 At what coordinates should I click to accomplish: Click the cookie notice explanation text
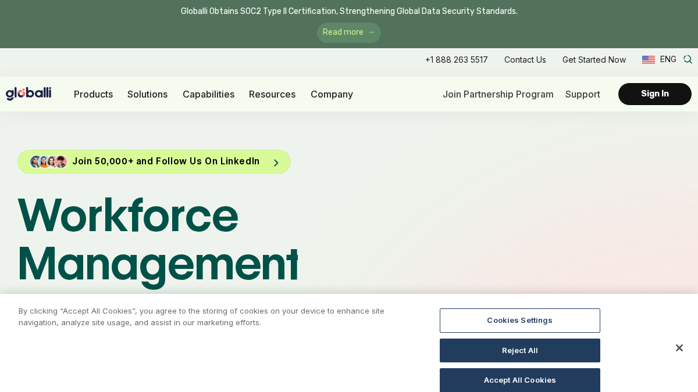click(x=201, y=317)
